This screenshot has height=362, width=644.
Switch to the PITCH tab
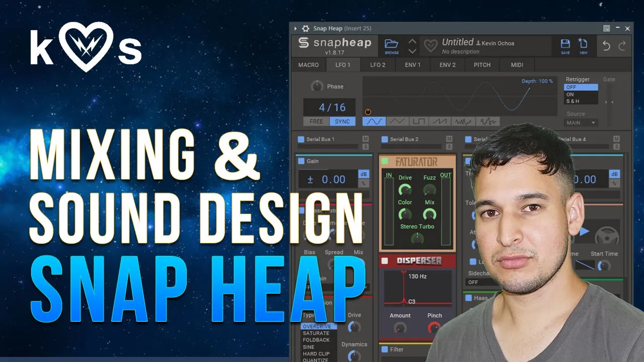[x=482, y=65]
